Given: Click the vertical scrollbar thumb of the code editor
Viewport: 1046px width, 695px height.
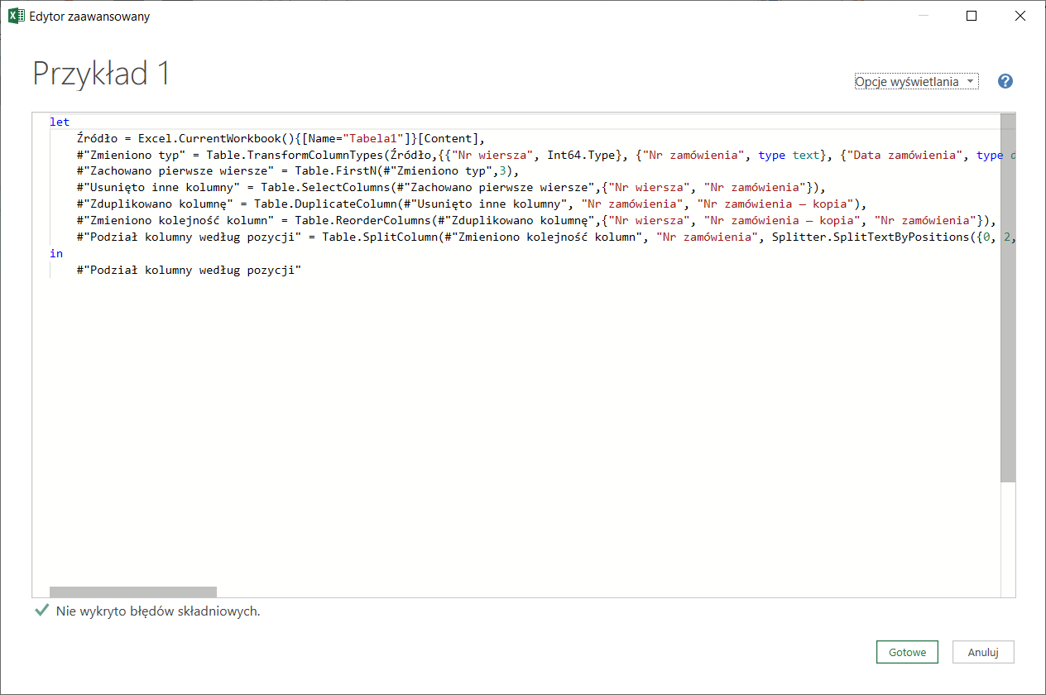Looking at the screenshot, I should [1007, 298].
